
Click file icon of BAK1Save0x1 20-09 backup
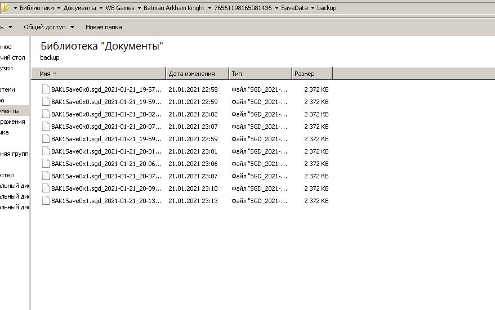pyautogui.click(x=46, y=188)
